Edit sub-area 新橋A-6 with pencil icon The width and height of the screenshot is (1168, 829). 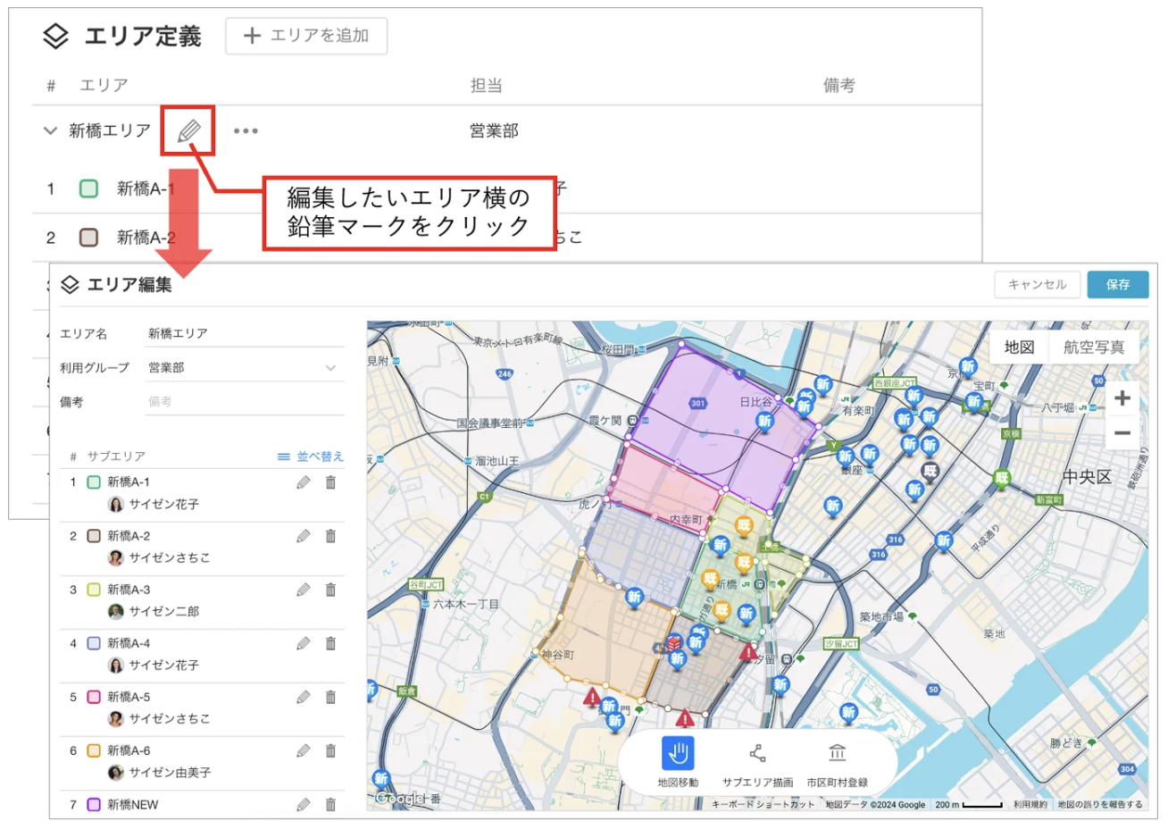(x=304, y=751)
